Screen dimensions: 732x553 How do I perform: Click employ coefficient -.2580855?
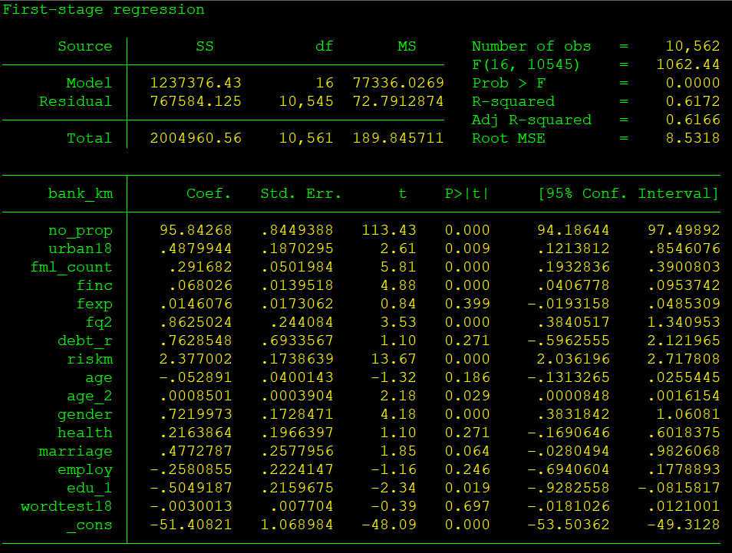[191, 469]
